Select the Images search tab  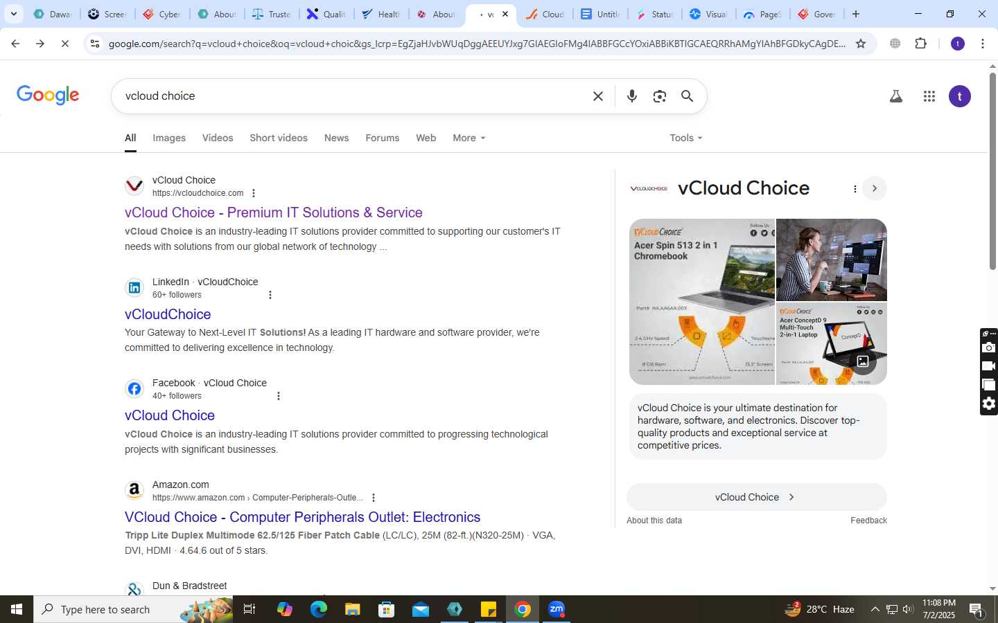(x=169, y=138)
